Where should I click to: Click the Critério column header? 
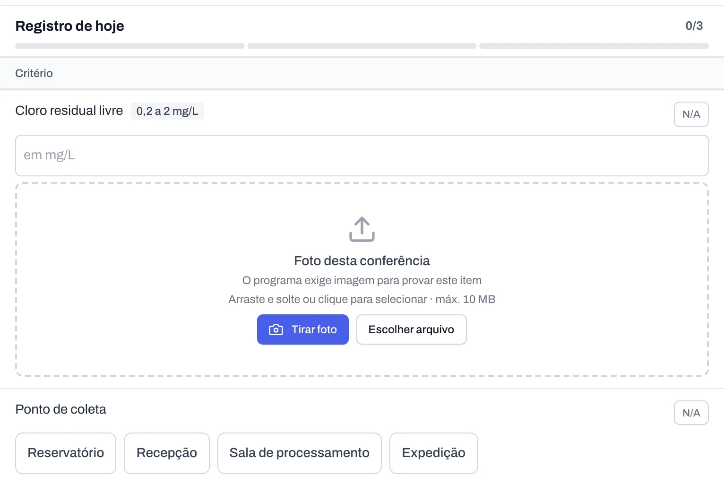pos(34,73)
